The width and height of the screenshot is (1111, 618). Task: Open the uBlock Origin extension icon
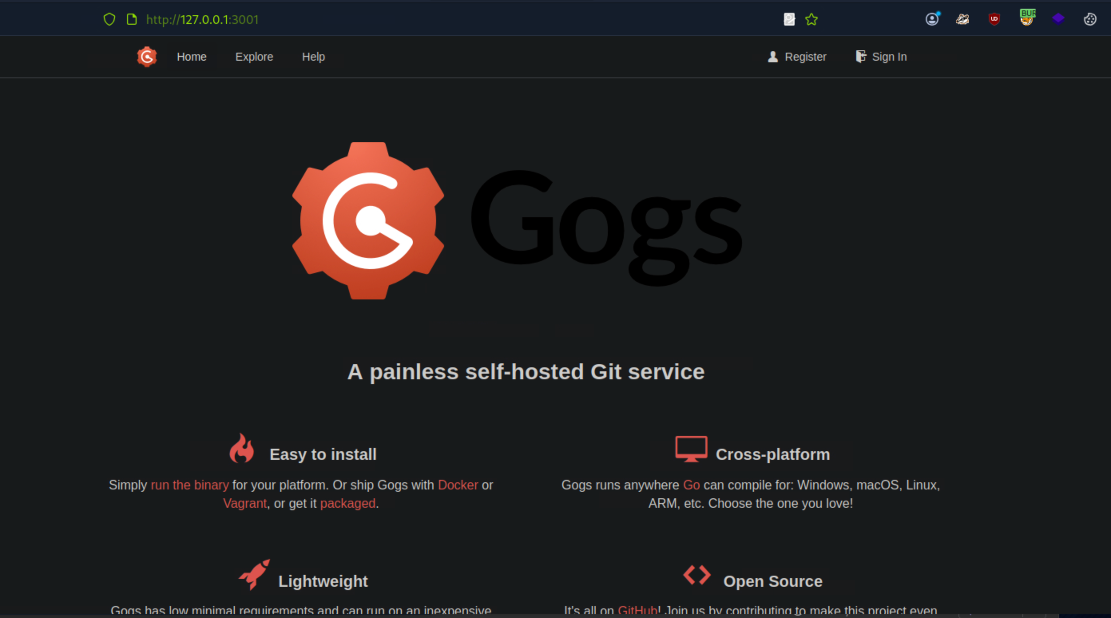994,19
